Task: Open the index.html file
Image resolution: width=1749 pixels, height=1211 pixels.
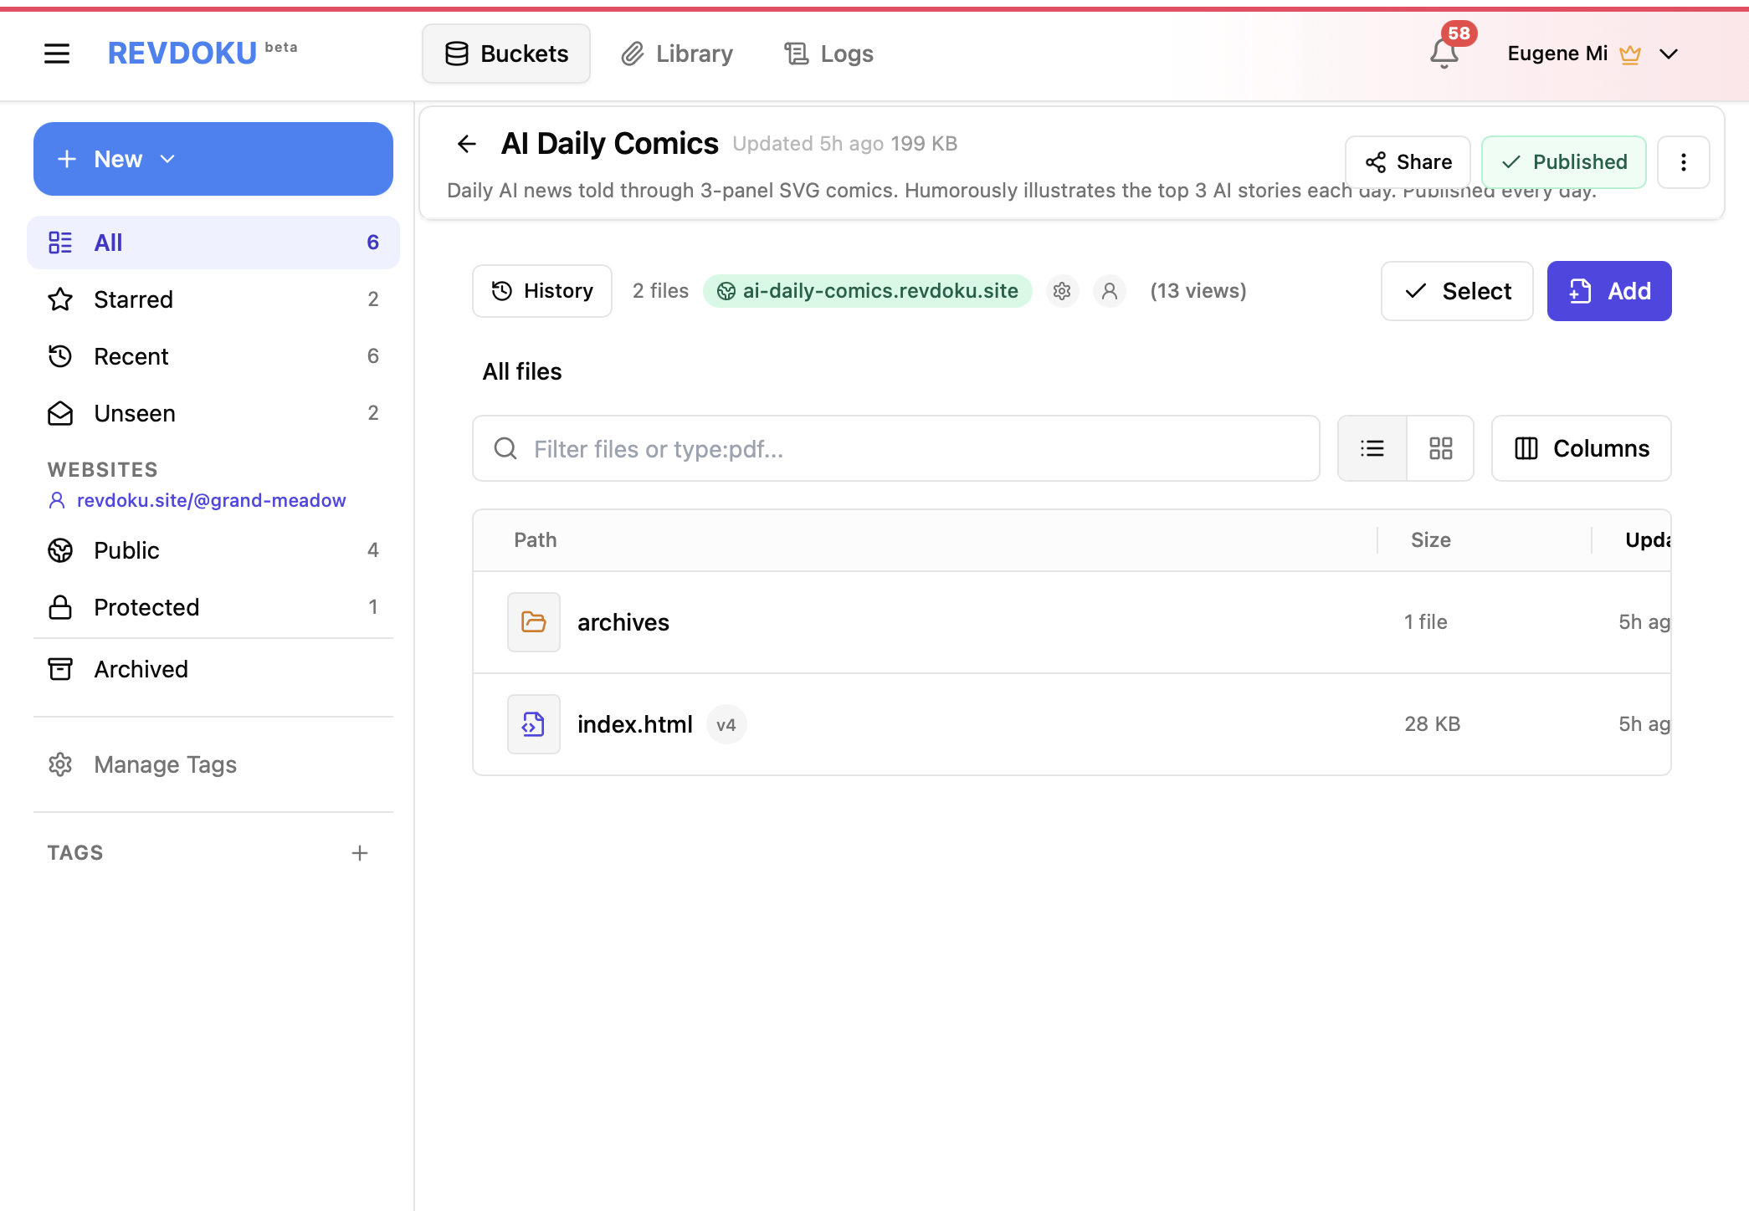Action: [635, 724]
